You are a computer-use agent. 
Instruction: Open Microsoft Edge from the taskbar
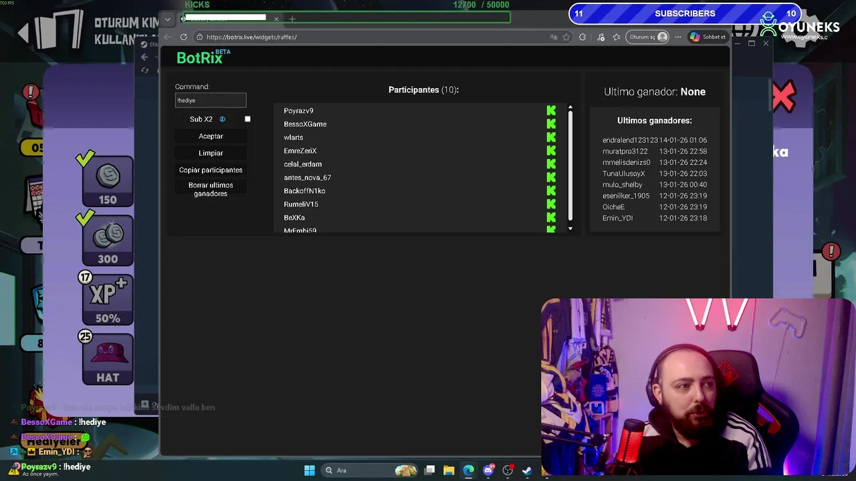click(468, 470)
